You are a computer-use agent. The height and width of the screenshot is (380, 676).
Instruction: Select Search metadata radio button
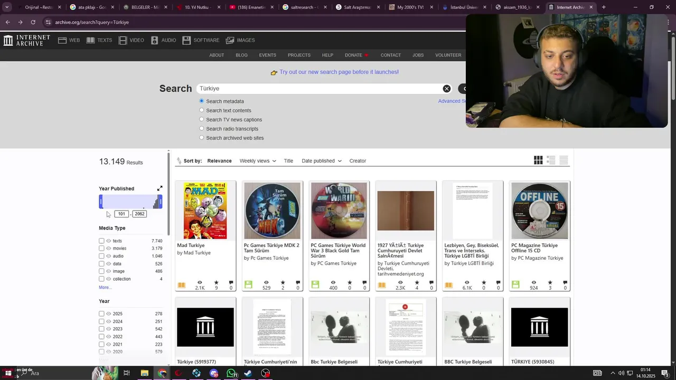pos(201,101)
